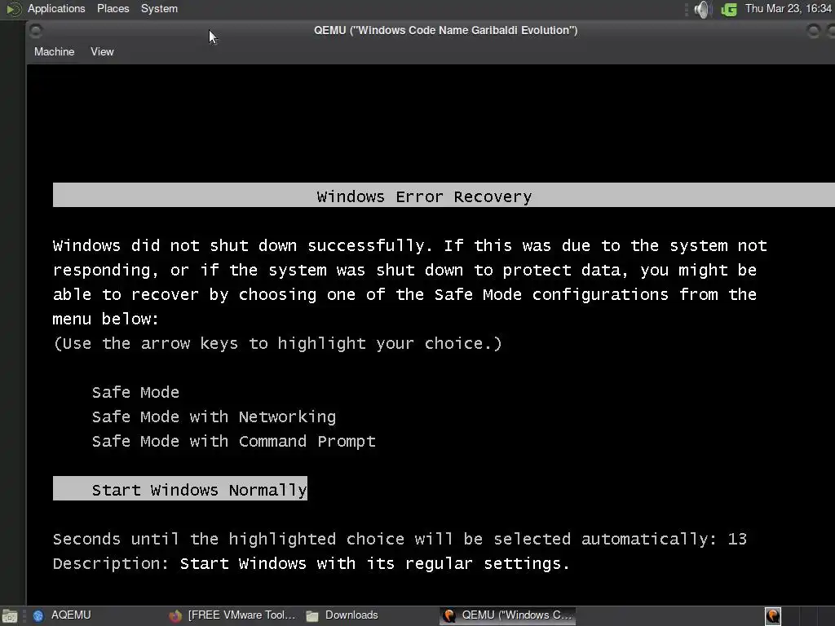Screen dimensions: 835x626
Task: Open the clock showing Thu Mar 23
Action: 789,8
